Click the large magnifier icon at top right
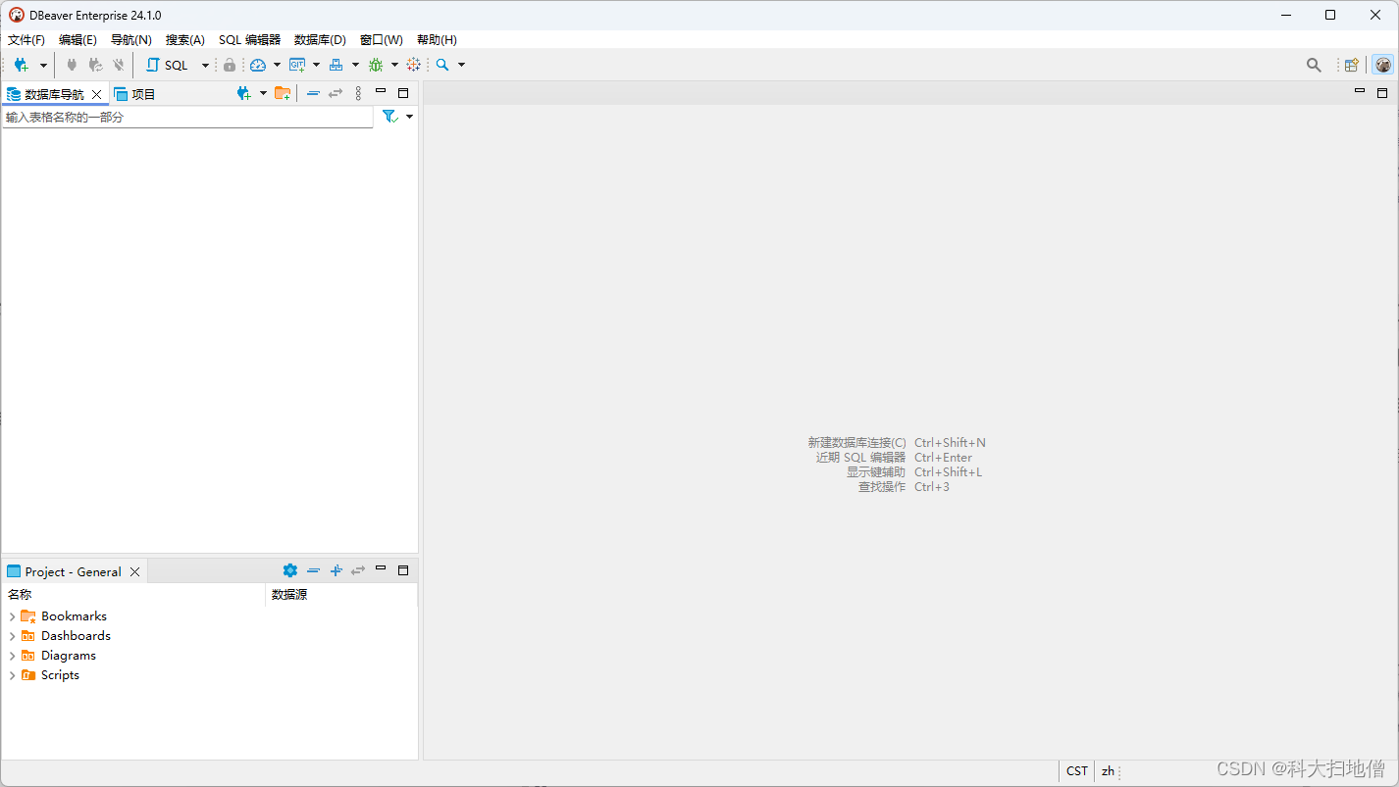The width and height of the screenshot is (1399, 787). (1314, 65)
